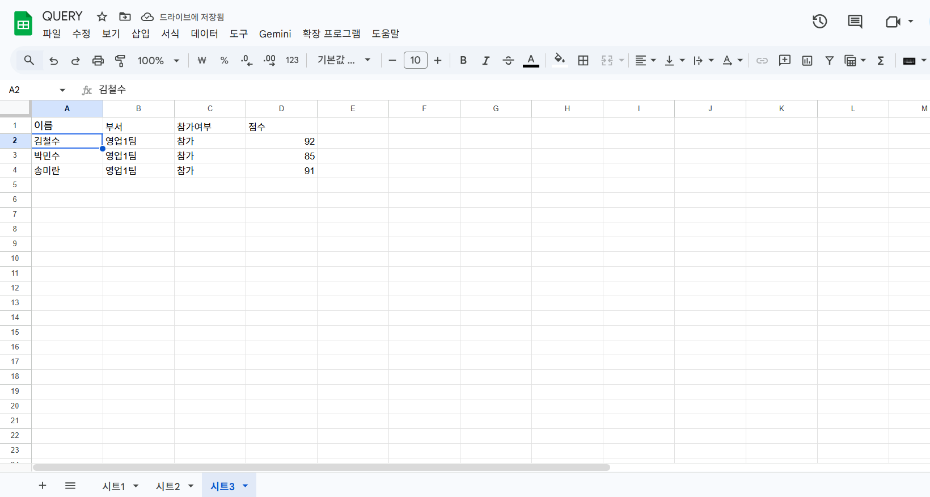
Task: Click the font size input field
Action: (x=415, y=61)
